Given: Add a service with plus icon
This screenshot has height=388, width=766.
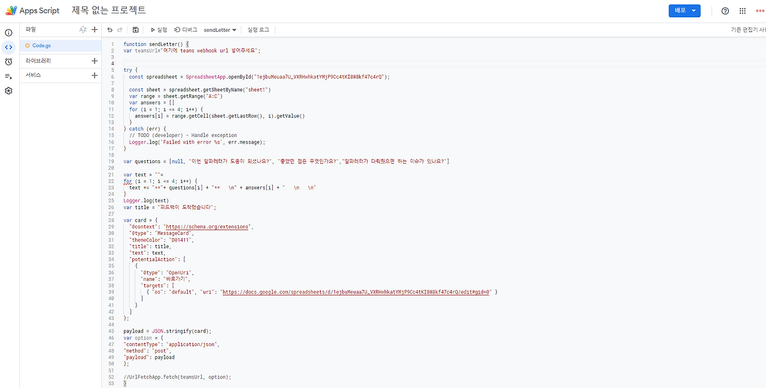Looking at the screenshot, I should 95,75.
